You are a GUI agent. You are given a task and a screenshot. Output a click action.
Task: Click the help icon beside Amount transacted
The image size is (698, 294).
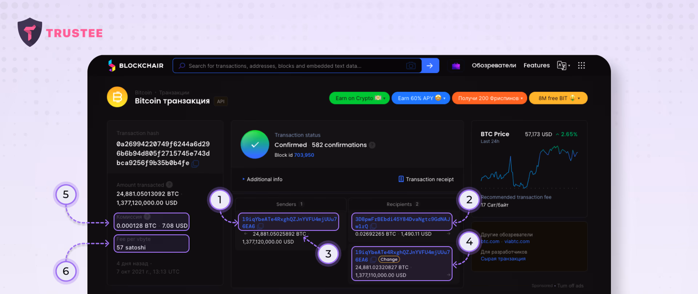click(x=169, y=185)
